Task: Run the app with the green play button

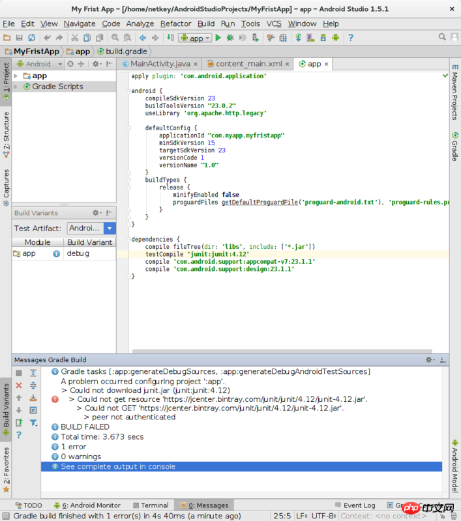Action: coord(218,38)
